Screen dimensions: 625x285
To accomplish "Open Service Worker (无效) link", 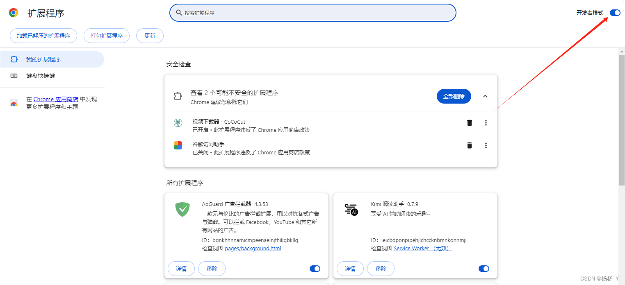I will (423, 248).
